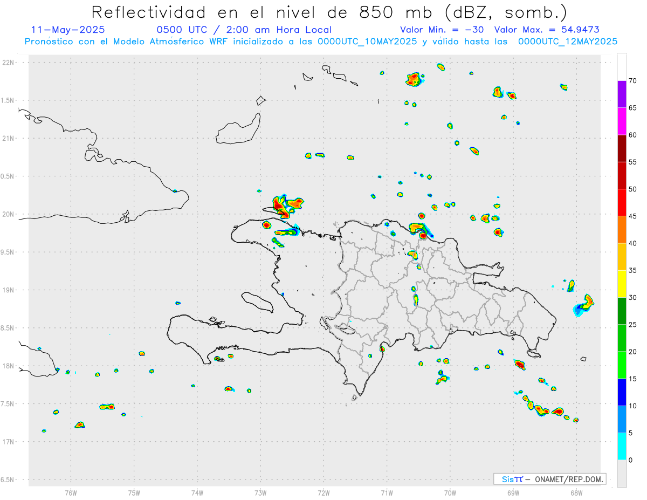Click the 'ONAMET/REP.DOM.' credit label
Viewport: 647px width, 500px height.
pyautogui.click(x=569, y=479)
